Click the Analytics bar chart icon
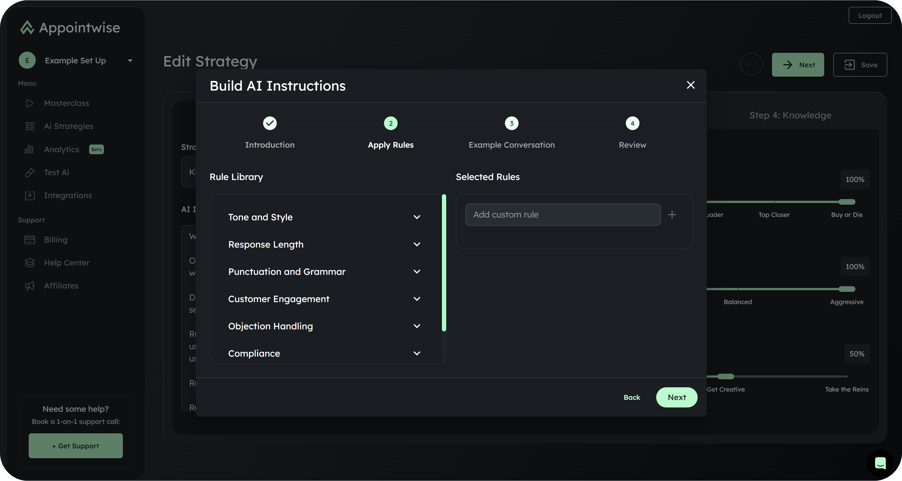Screen dimensions: 902x481 click(29, 150)
